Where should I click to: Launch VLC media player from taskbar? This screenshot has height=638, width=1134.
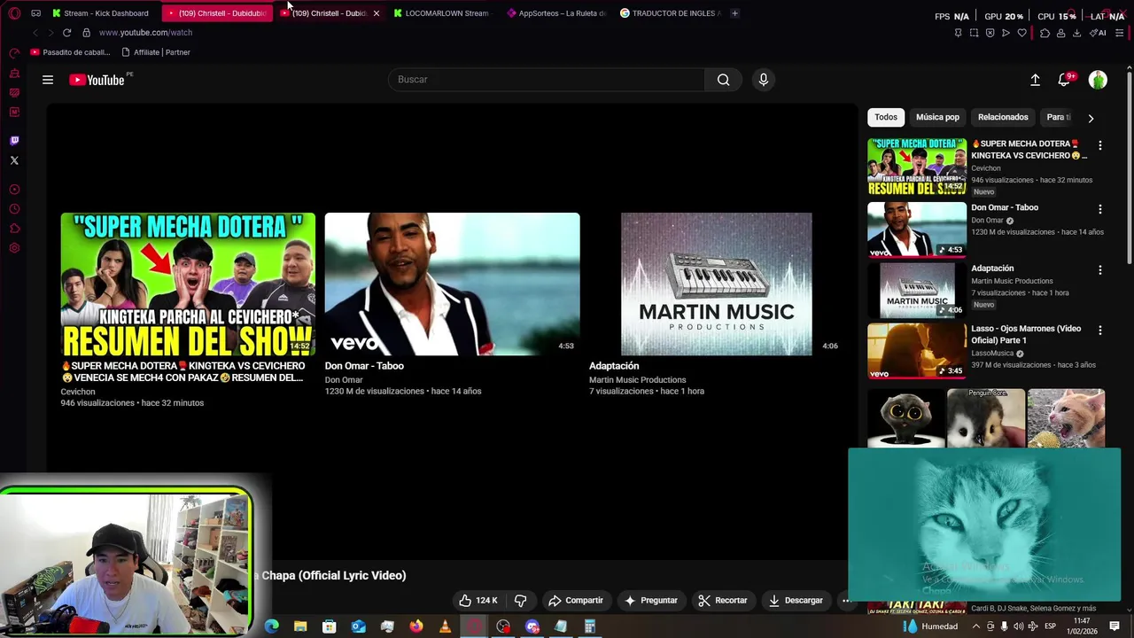pos(445,626)
